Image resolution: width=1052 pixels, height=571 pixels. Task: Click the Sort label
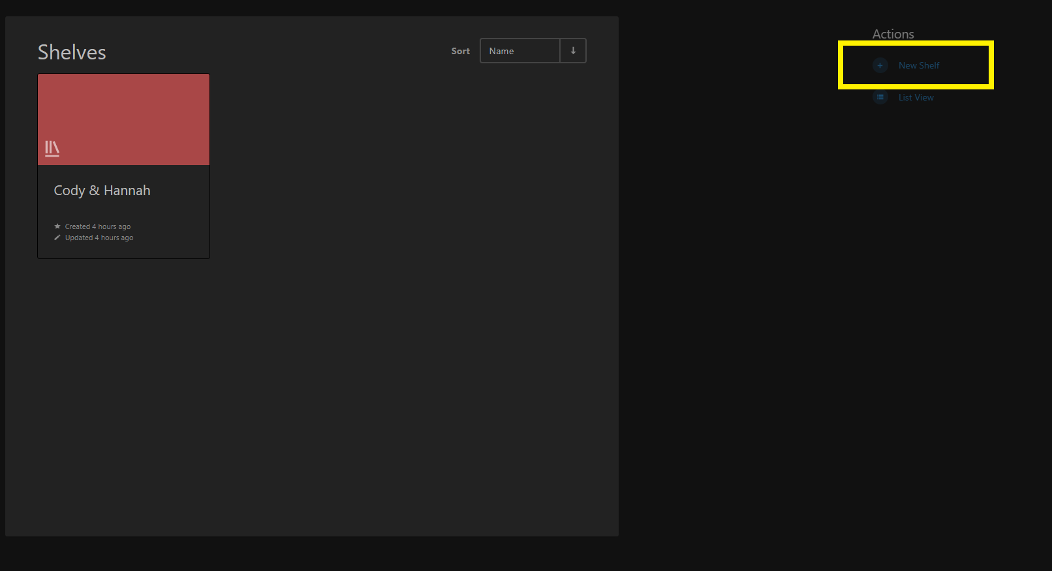460,51
